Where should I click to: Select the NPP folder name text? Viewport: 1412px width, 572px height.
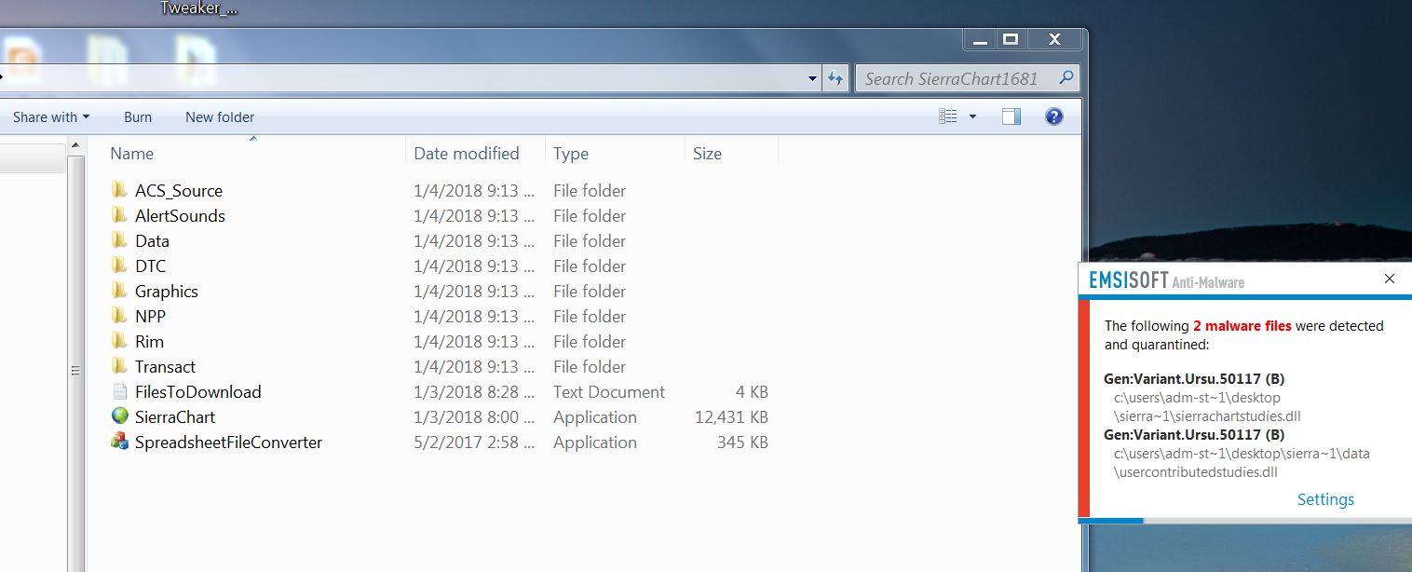tap(150, 316)
